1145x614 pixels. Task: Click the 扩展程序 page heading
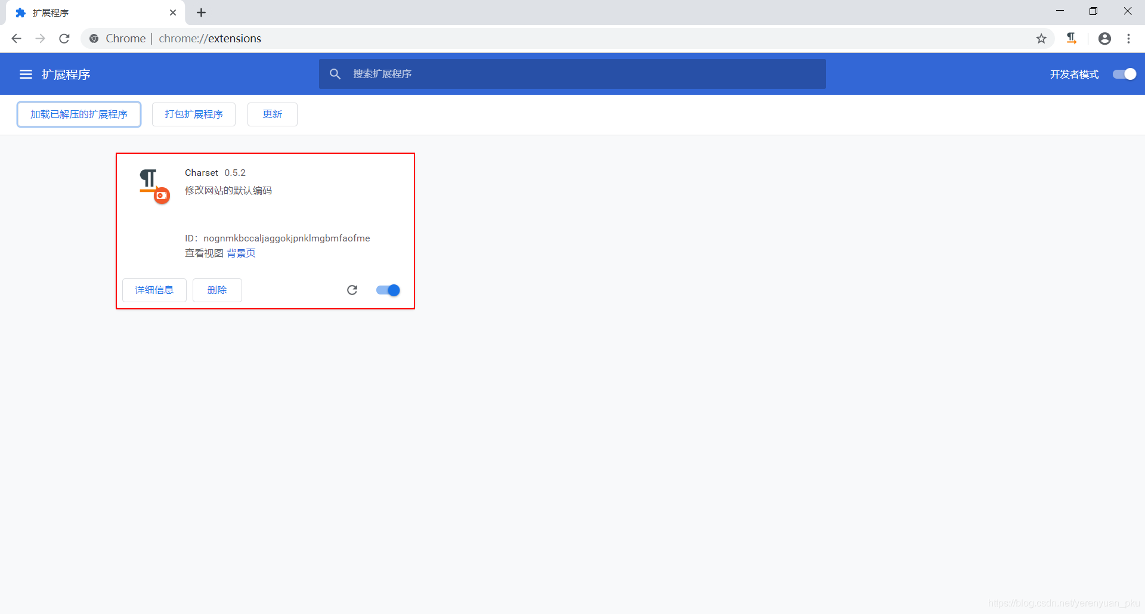point(66,75)
